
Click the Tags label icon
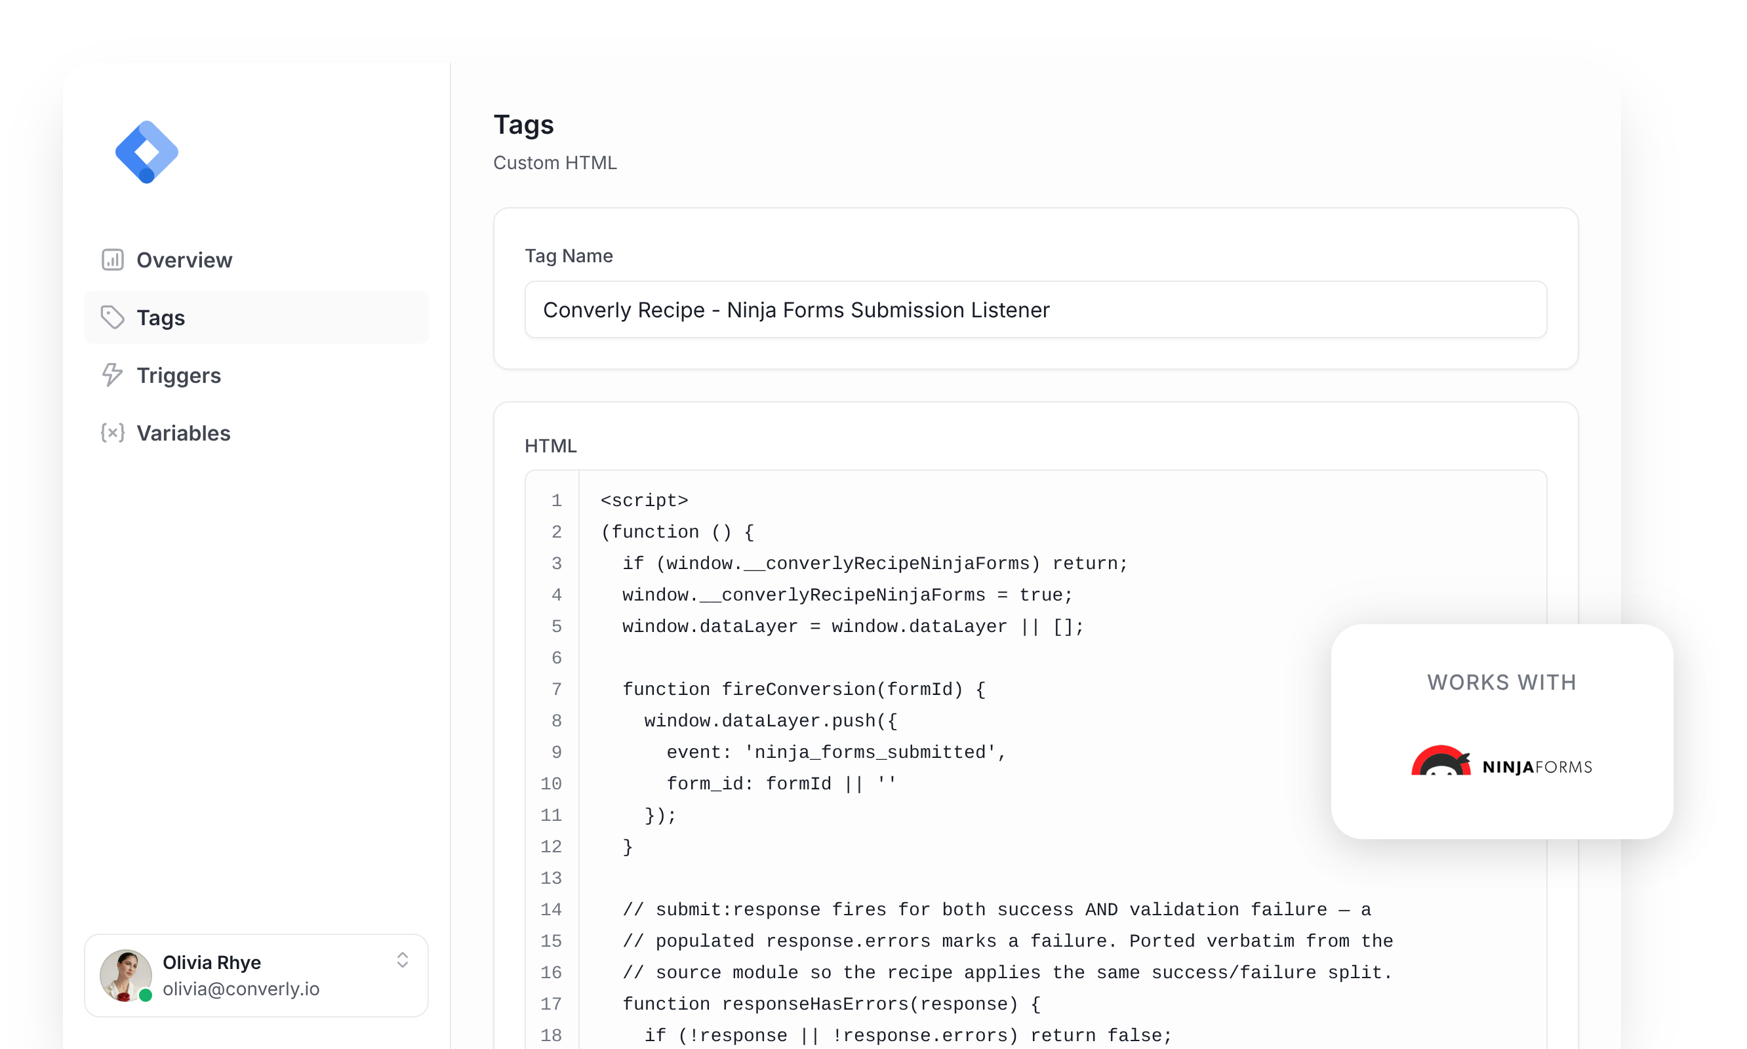pos(112,317)
